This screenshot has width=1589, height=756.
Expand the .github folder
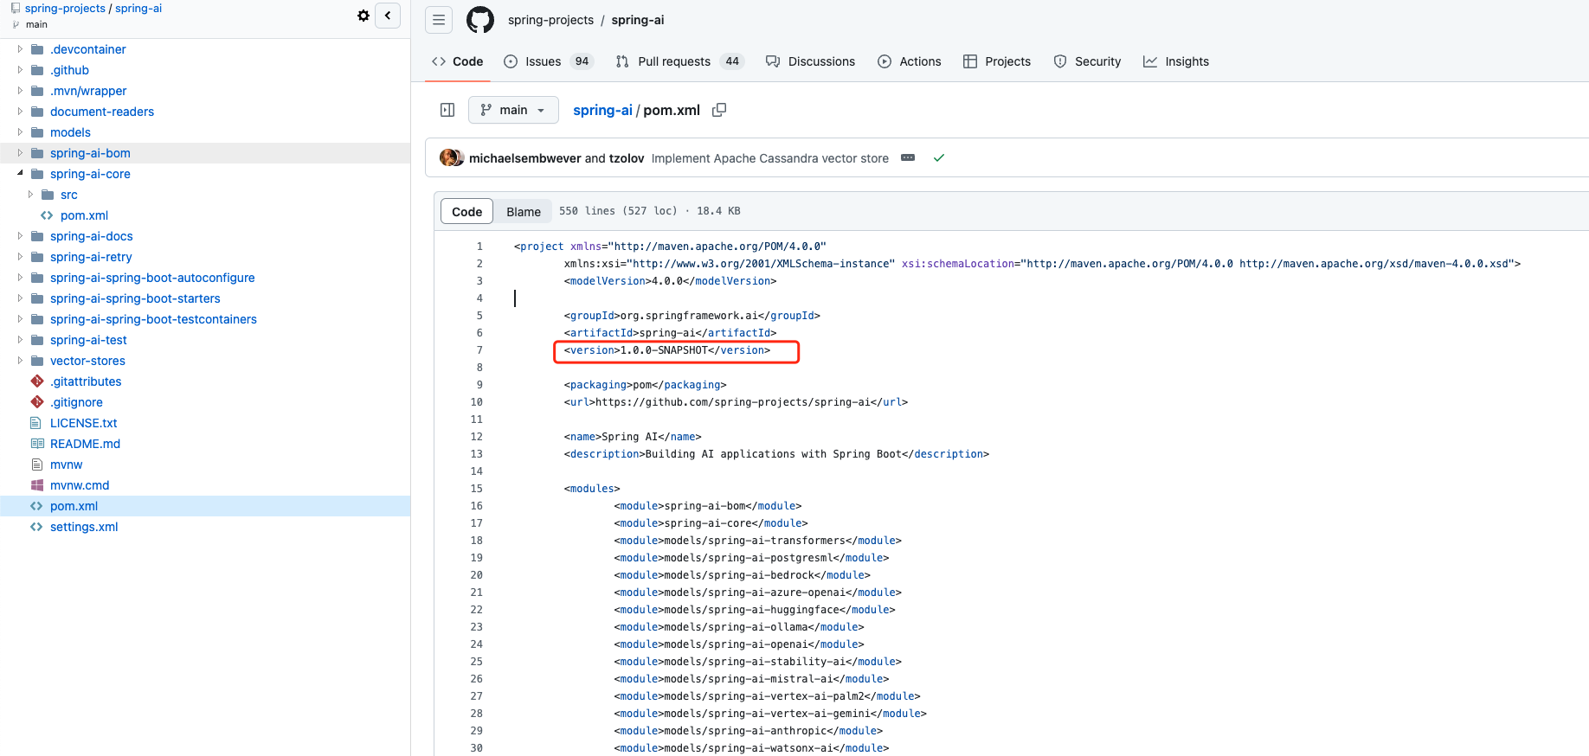coord(20,70)
